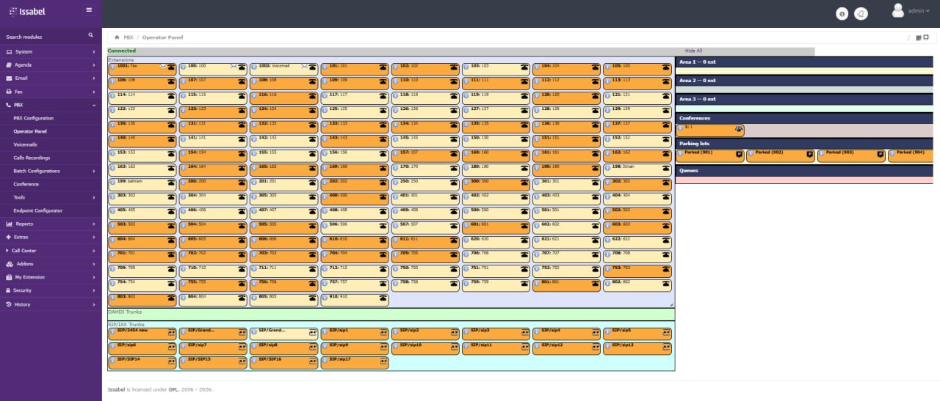940x401 pixels.
Task: Expand the Reports menu chevron
Action: point(94,224)
